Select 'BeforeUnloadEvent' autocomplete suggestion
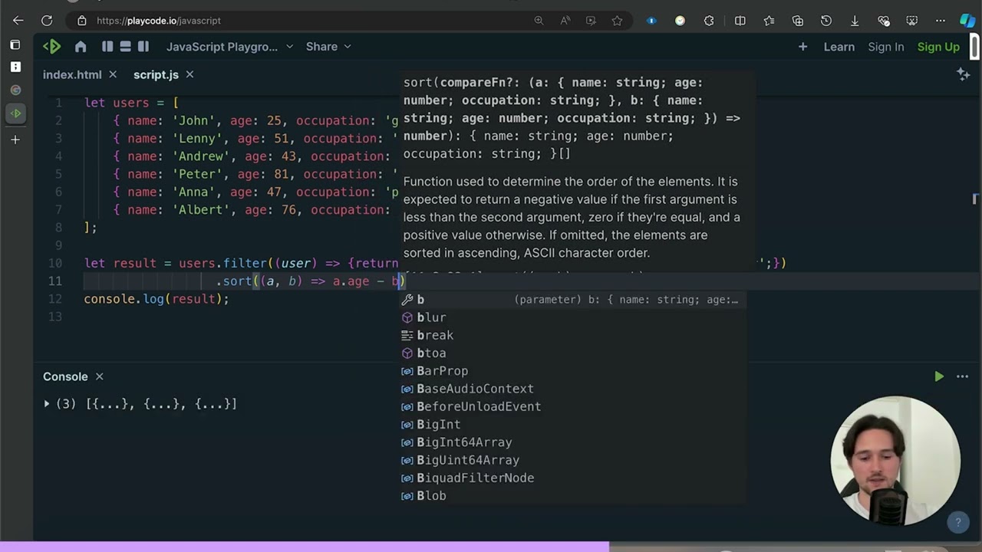The height and width of the screenshot is (552, 982). (x=573, y=406)
